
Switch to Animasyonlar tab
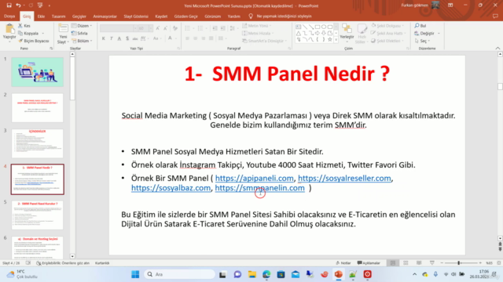pyautogui.click(x=105, y=16)
